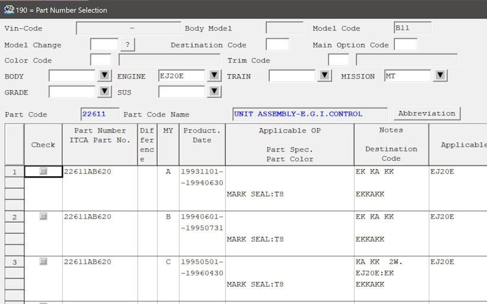
Task: Open the MISSION dropdown arrow
Action: coord(440,75)
